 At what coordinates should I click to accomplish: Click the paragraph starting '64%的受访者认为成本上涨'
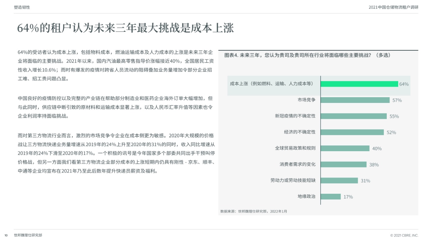point(116,66)
